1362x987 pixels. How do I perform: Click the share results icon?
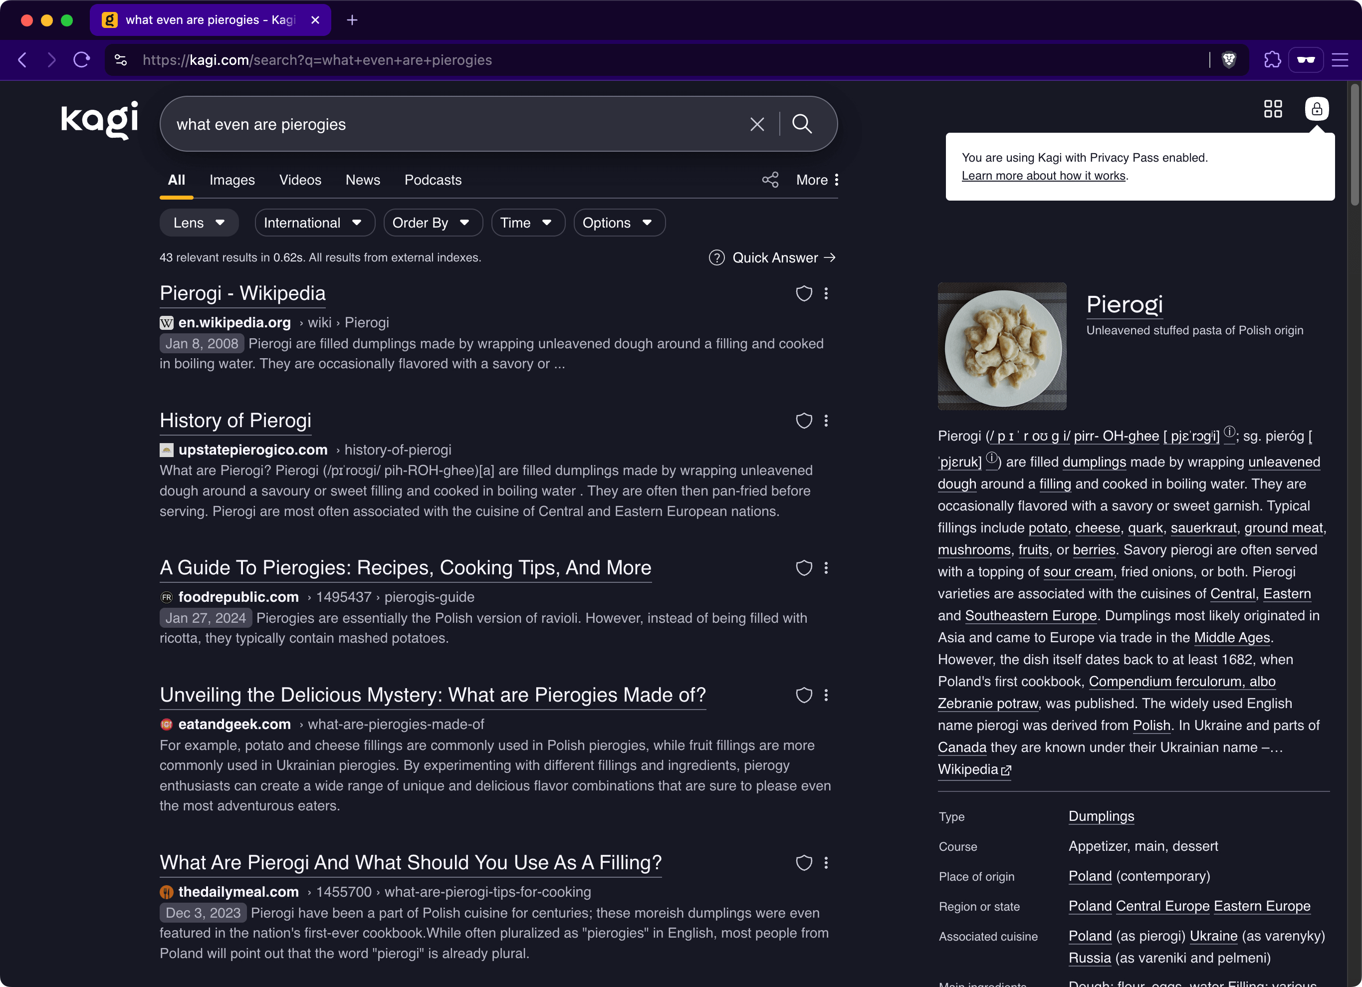tap(770, 180)
